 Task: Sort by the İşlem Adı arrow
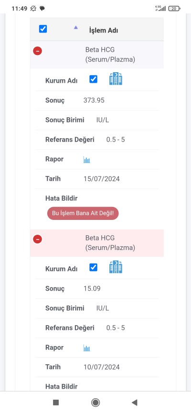76,27
